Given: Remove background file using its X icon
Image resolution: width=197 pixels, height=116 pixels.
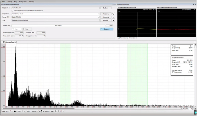Looking at the screenshot, I should [x=113, y=20].
